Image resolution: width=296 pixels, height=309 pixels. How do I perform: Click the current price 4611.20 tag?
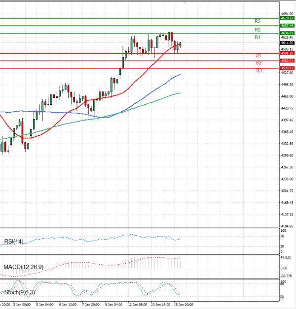point(287,43)
